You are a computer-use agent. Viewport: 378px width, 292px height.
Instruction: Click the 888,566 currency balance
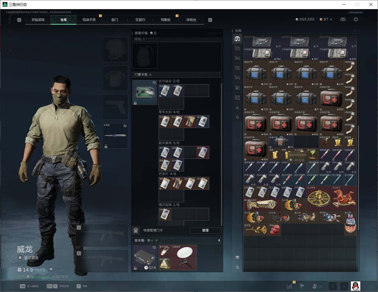point(305,19)
